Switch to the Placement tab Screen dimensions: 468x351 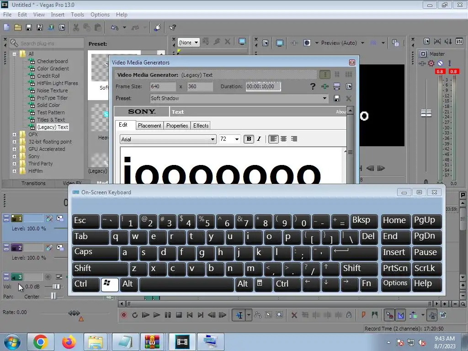point(149,126)
